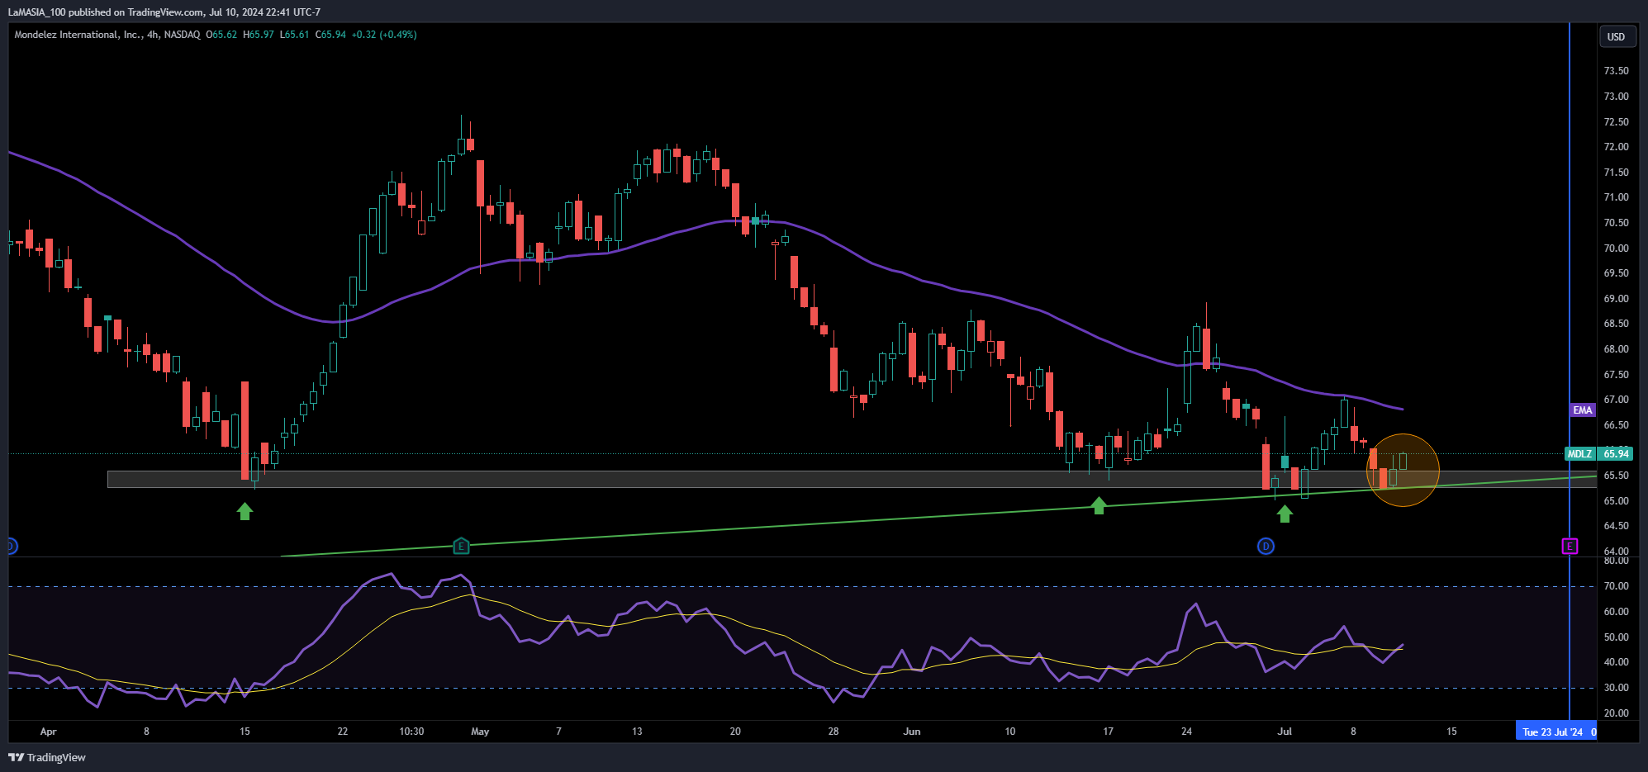Click the green arrow near June 17
This screenshot has height=772, width=1648.
1099,505
